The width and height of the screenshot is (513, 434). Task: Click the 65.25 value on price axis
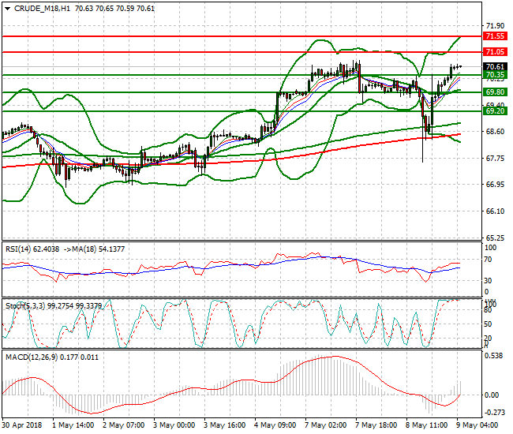click(495, 238)
